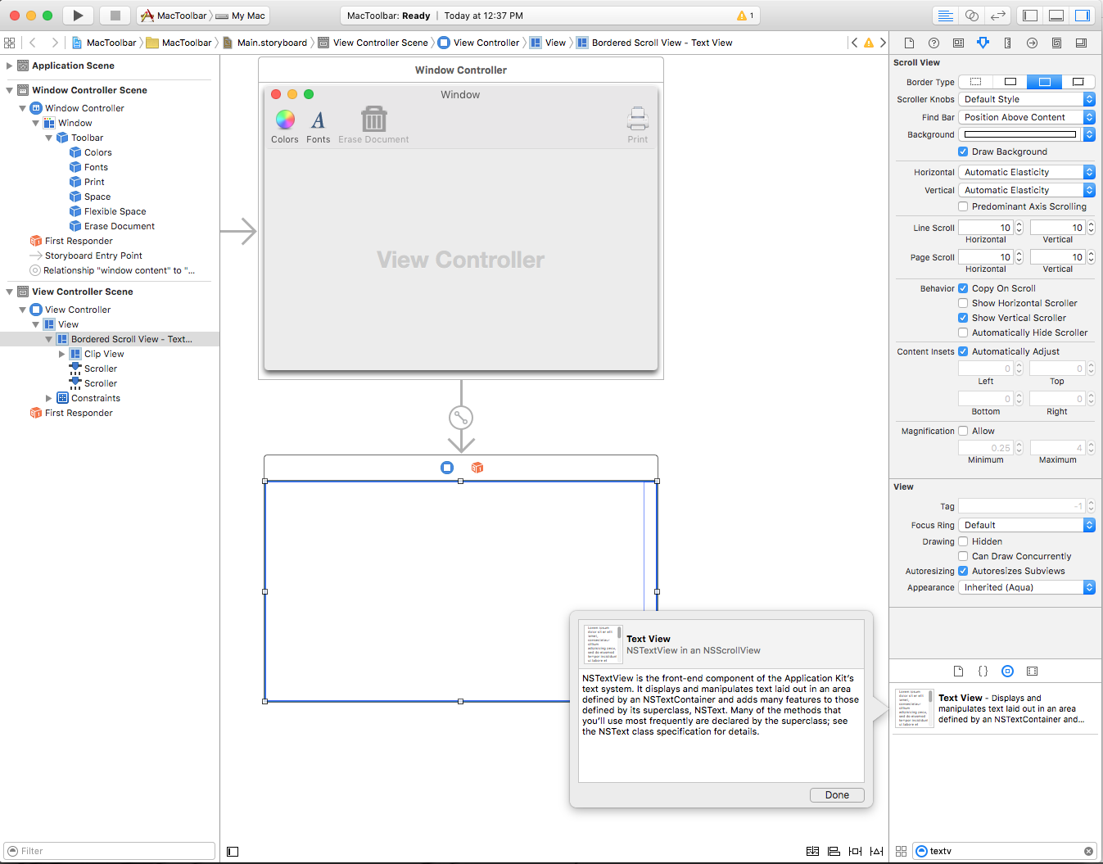
Task: Open the Bindings inspector
Action: 1056,43
